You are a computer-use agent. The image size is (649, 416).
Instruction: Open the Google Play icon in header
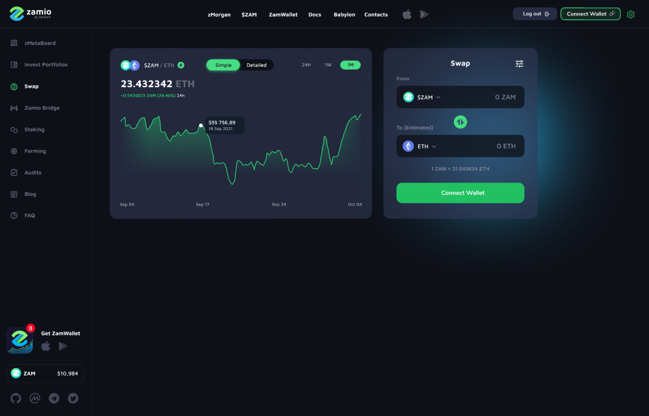pyautogui.click(x=424, y=14)
